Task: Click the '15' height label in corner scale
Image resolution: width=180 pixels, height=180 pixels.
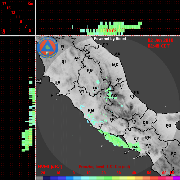Action: pos(9,8)
